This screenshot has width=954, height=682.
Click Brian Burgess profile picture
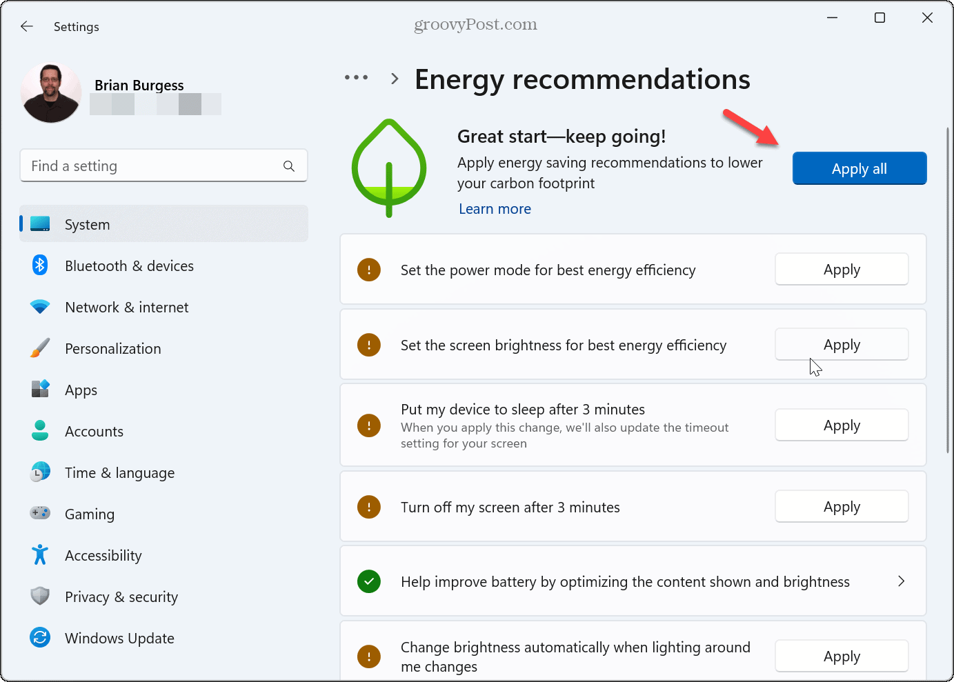(x=52, y=93)
